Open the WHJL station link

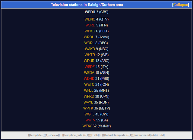pos(89,91)
